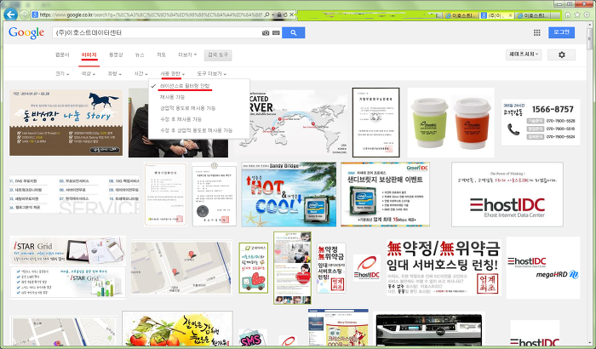Open the 유형 filter dropdown
Screen dimensions: 596x349
click(114, 73)
